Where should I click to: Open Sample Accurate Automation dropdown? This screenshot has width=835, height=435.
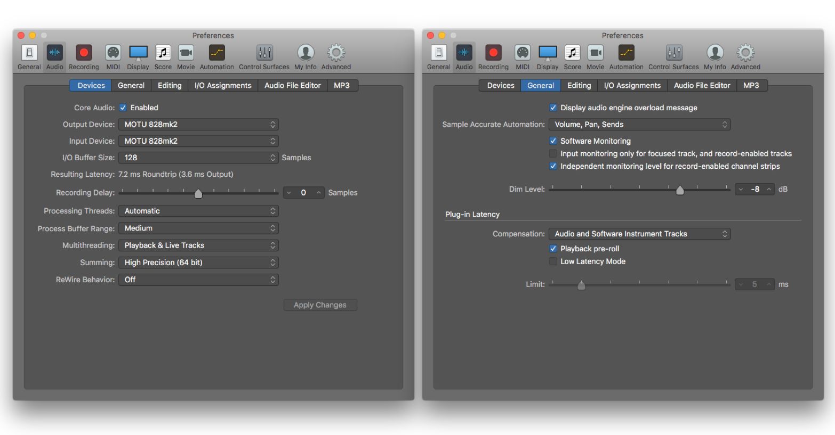pos(639,125)
